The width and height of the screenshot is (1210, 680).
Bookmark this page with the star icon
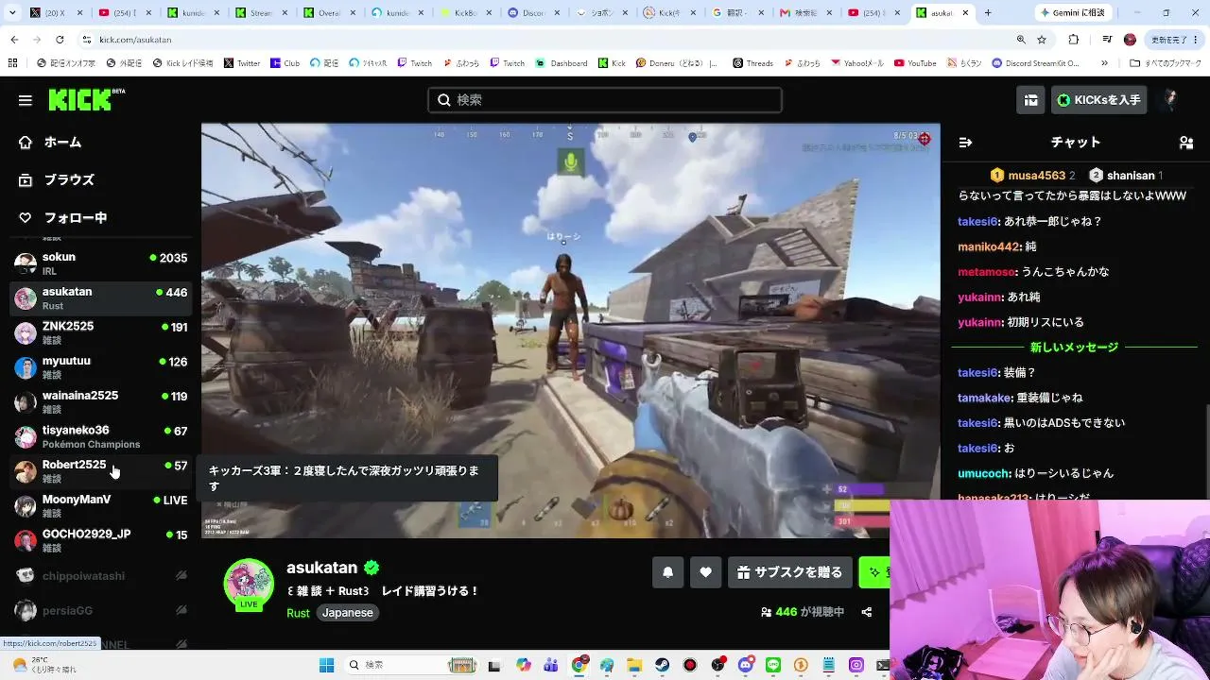pyautogui.click(x=1042, y=40)
